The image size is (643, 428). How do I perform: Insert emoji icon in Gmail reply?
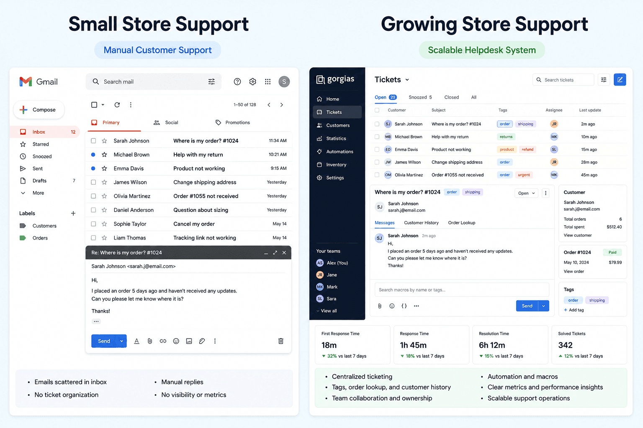[x=176, y=341]
